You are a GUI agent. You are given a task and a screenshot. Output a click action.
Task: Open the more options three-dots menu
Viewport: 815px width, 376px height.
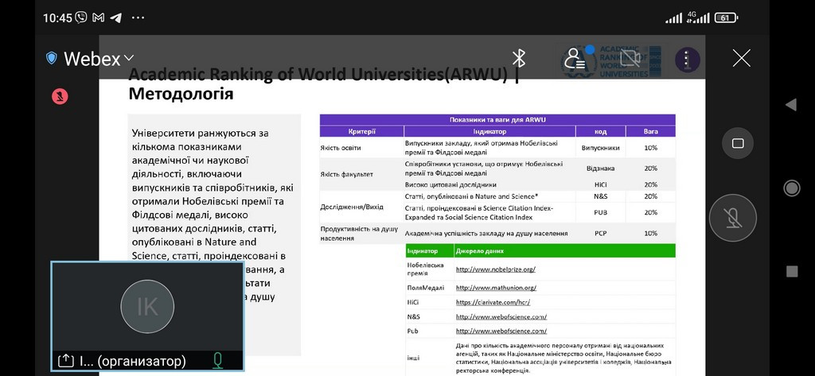pyautogui.click(x=687, y=59)
